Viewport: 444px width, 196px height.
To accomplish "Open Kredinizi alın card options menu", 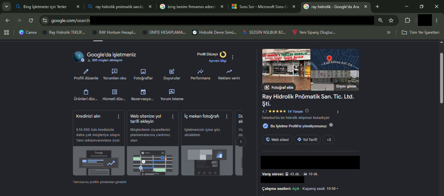I will (119, 117).
